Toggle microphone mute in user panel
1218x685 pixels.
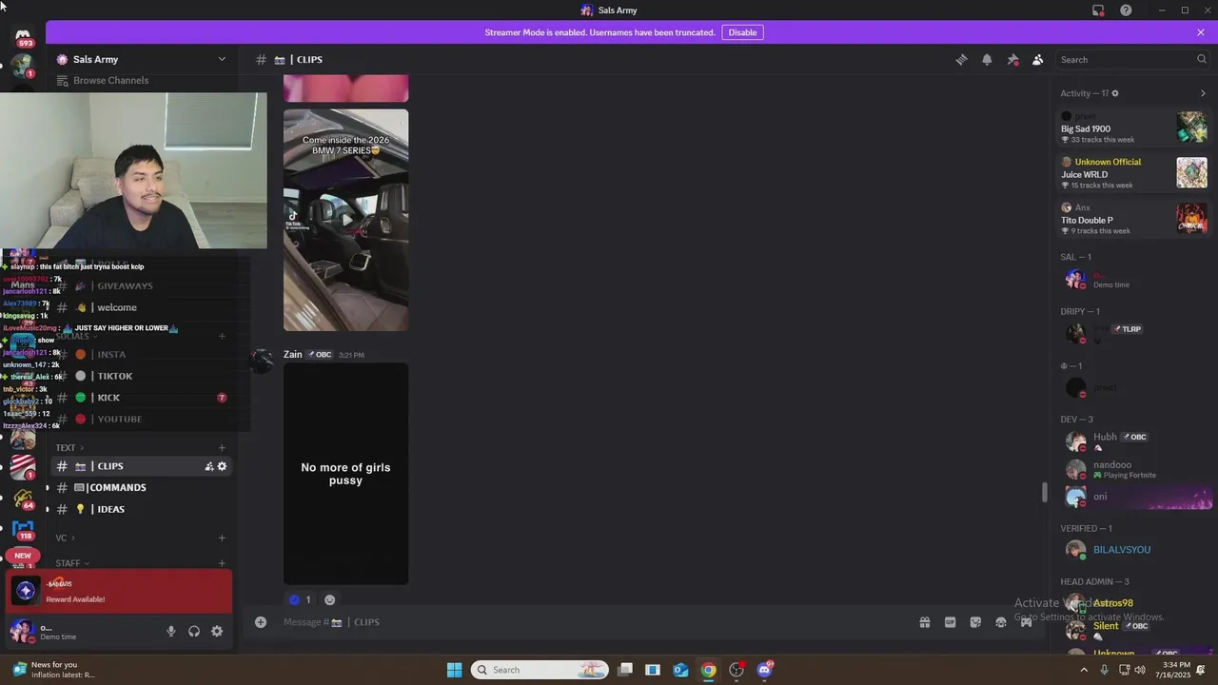(x=171, y=631)
